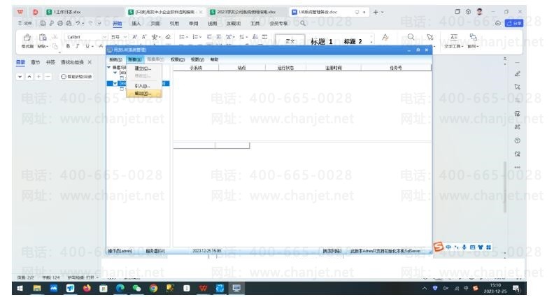Screen dimensions: 554x297
Task: Click the find and replace magnifier icon
Action: coord(411,37)
